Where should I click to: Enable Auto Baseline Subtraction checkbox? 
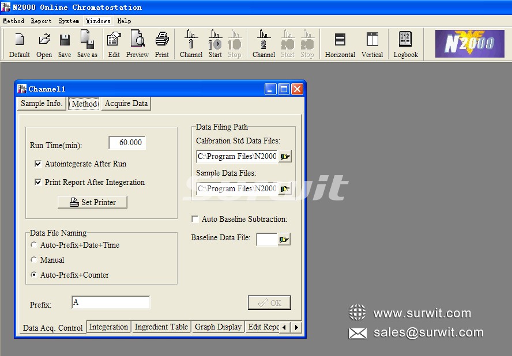tap(195, 219)
